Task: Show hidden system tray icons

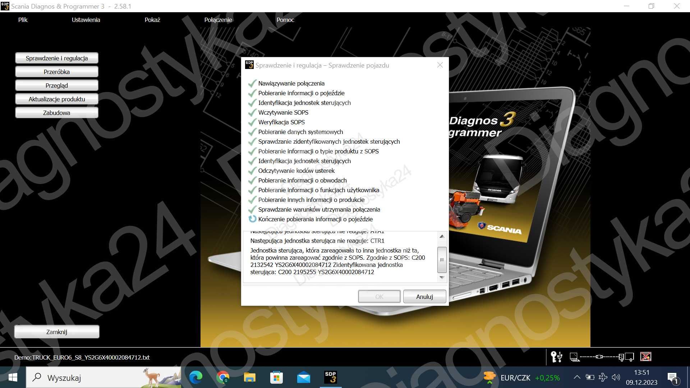Action: [x=577, y=377]
